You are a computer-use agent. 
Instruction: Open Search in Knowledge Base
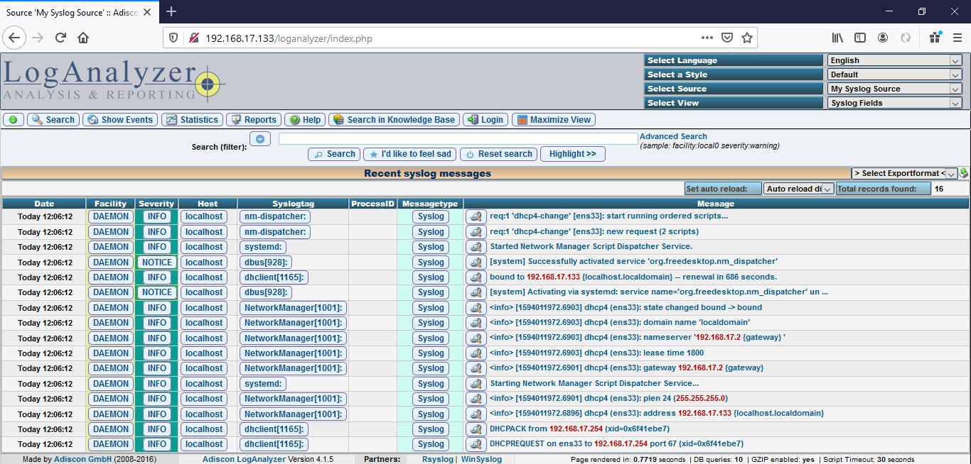pyautogui.click(x=394, y=120)
